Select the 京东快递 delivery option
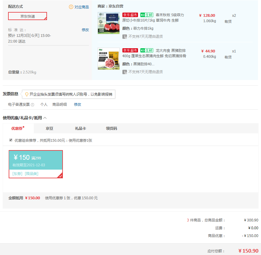The width and height of the screenshot is (261, 255). click(28, 16)
